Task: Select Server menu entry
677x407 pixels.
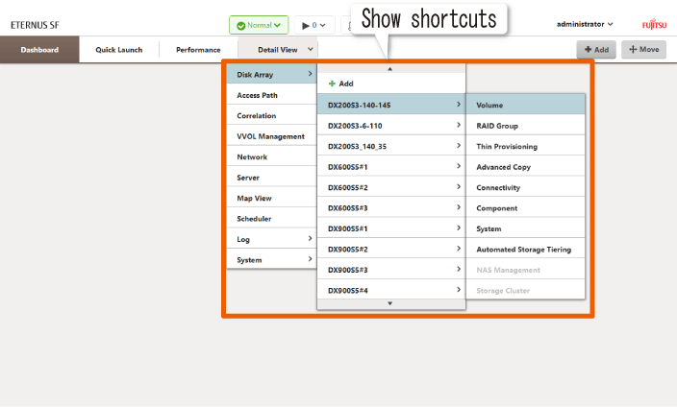Action: (x=271, y=178)
